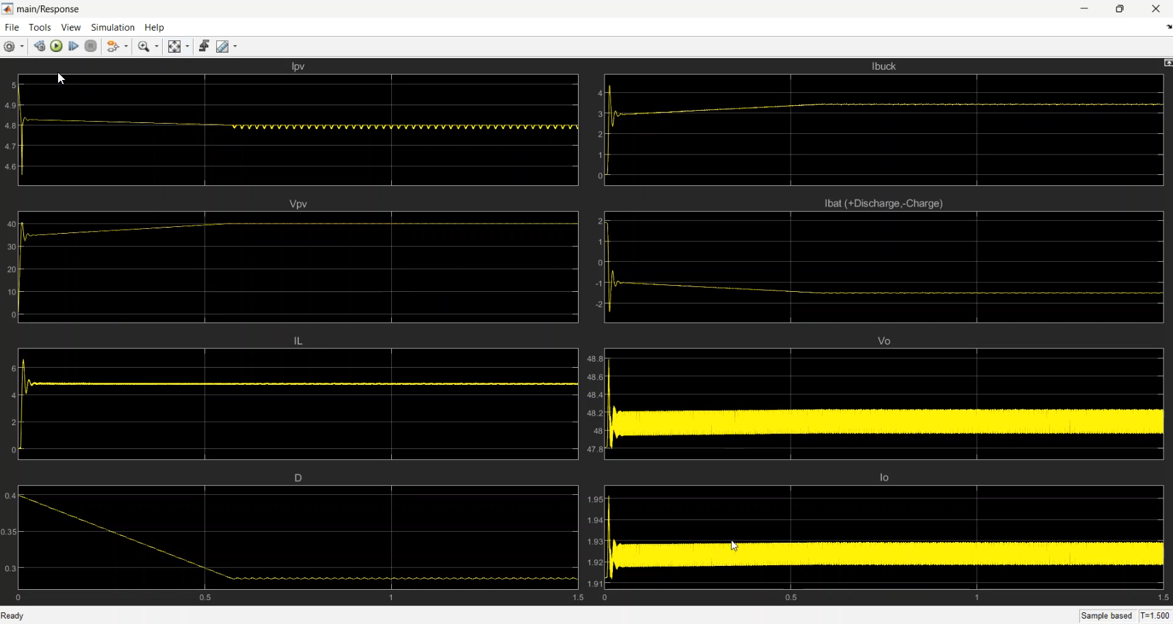Open the Tools menu
This screenshot has width=1173, height=624.
click(x=40, y=27)
